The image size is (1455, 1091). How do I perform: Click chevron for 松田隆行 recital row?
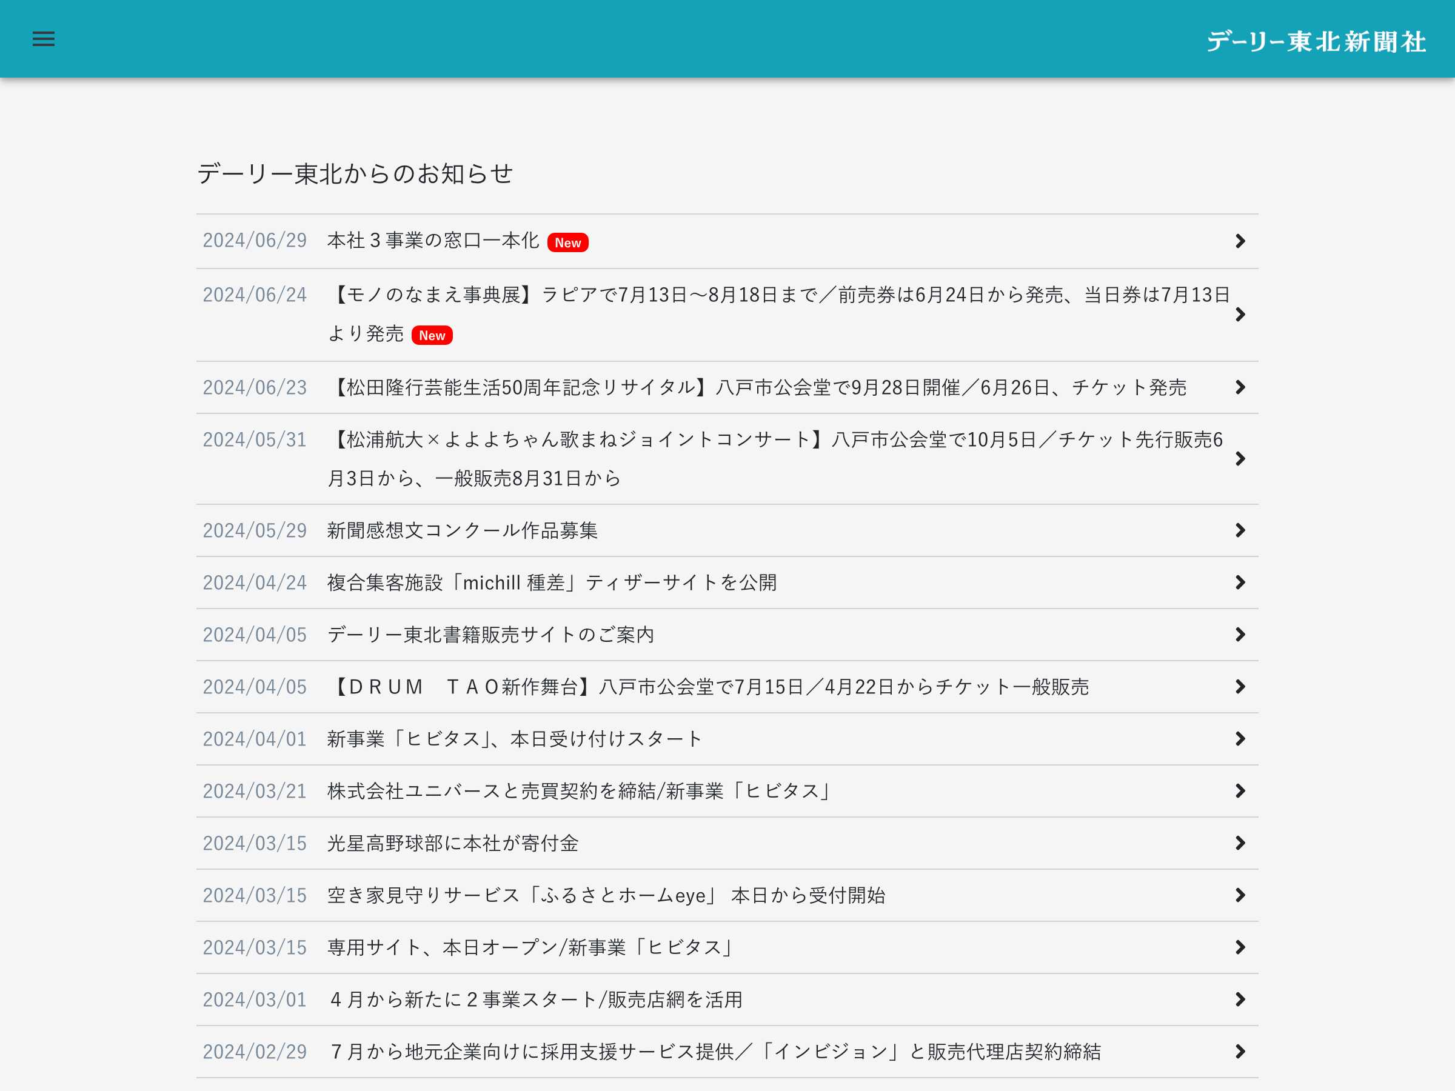pos(1240,387)
